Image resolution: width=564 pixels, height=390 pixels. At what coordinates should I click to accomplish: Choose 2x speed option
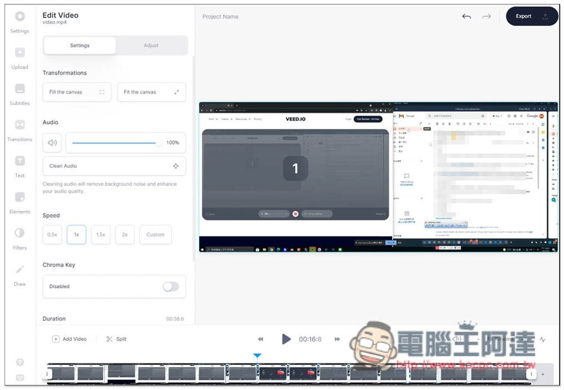click(125, 235)
